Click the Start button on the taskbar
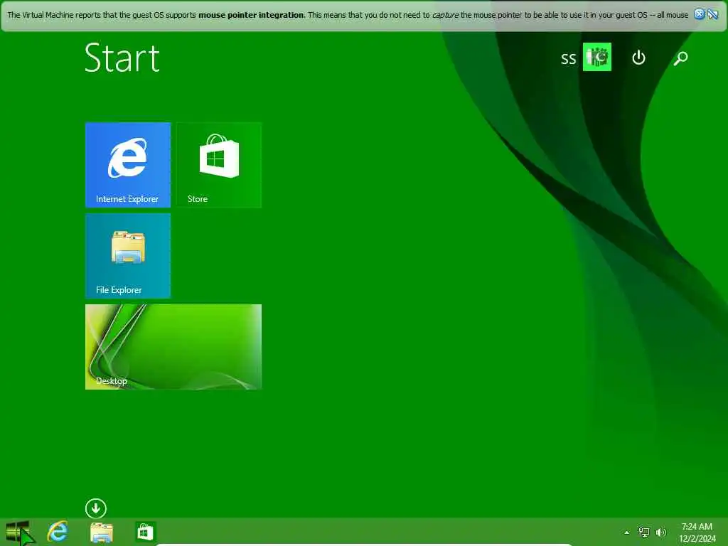Viewport: 728px width, 546px height. (18, 532)
